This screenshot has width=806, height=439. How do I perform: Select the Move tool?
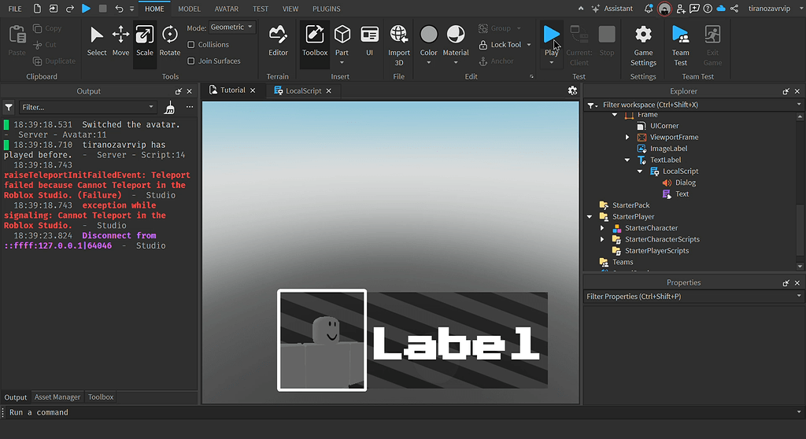[x=120, y=40]
